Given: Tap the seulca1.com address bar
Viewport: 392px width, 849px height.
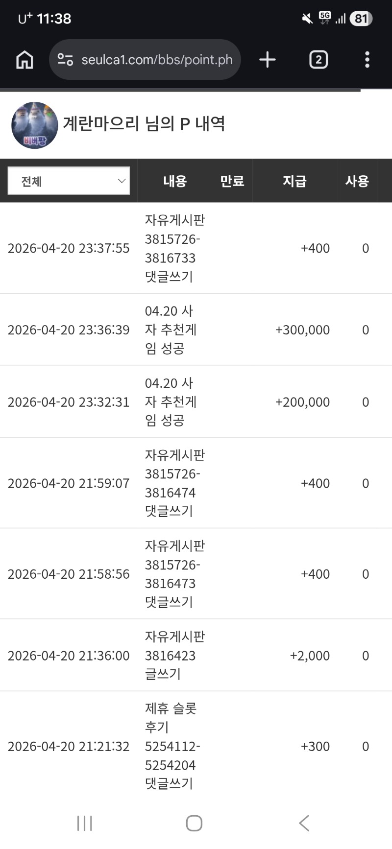Looking at the screenshot, I should coord(157,60).
